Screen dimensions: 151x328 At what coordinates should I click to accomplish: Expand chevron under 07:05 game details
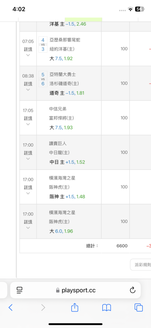pos(28,55)
